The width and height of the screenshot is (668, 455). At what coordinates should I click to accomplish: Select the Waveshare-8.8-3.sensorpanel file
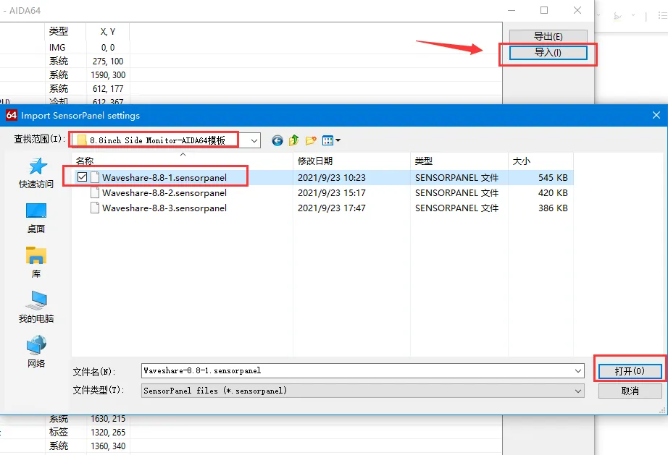point(164,208)
